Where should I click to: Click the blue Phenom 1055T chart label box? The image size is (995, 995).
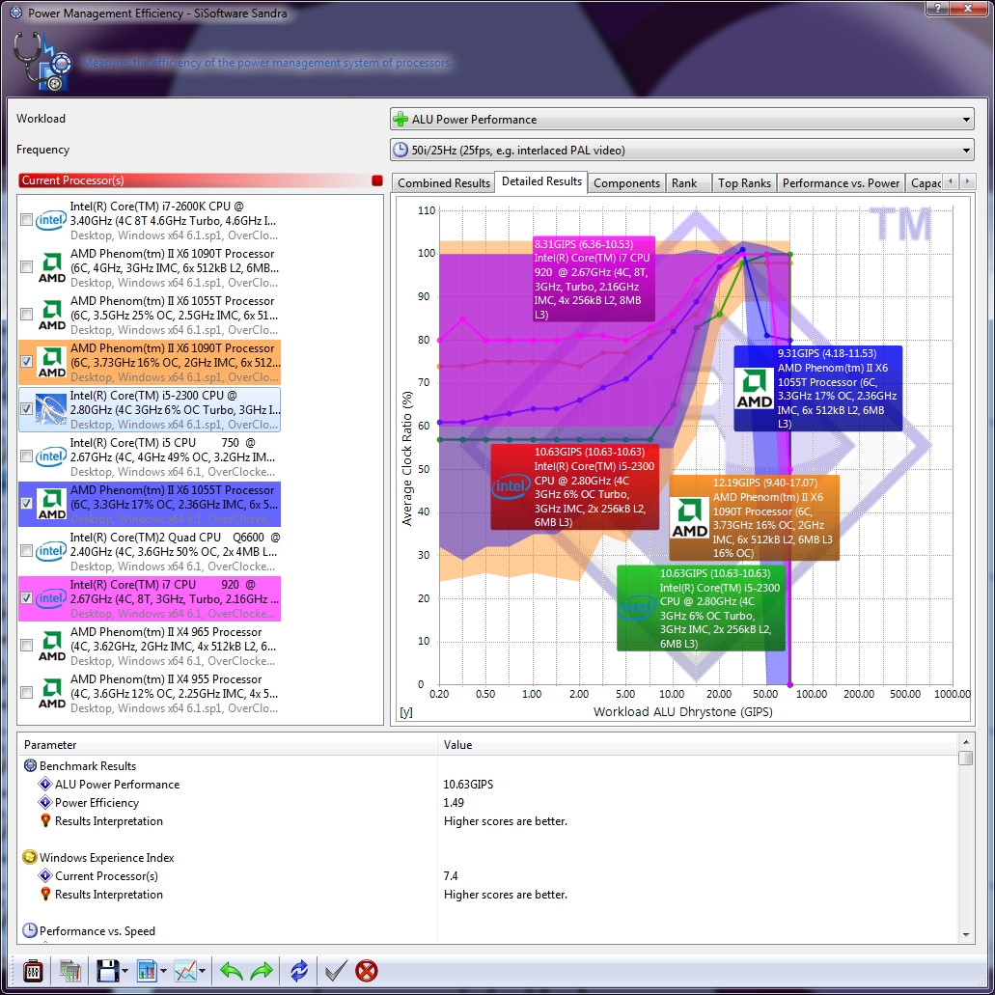tap(818, 388)
